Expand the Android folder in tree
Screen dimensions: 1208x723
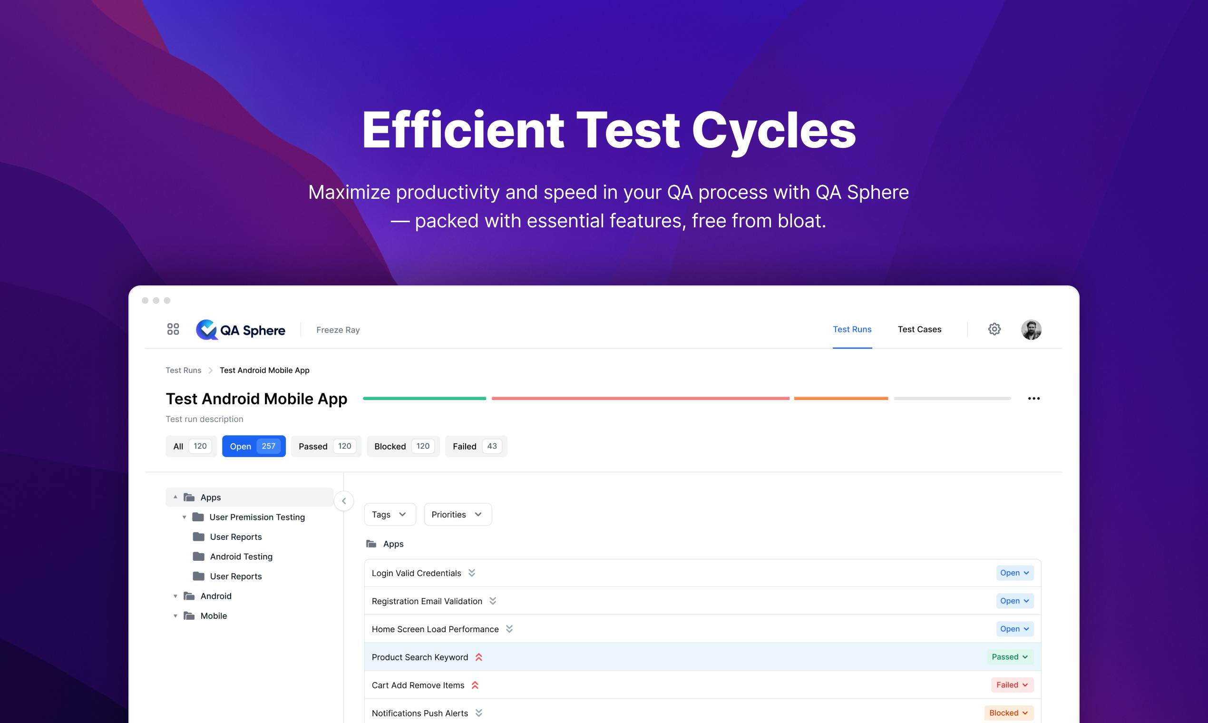point(175,596)
